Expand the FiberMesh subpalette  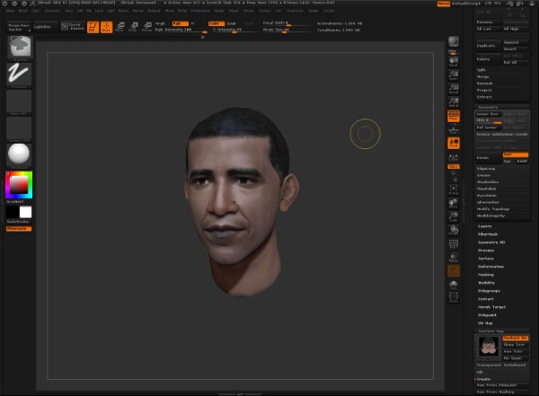488,234
